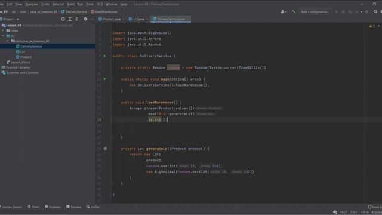
Task: Click cursor position 18:27 in status bar
Action: pos(344,213)
